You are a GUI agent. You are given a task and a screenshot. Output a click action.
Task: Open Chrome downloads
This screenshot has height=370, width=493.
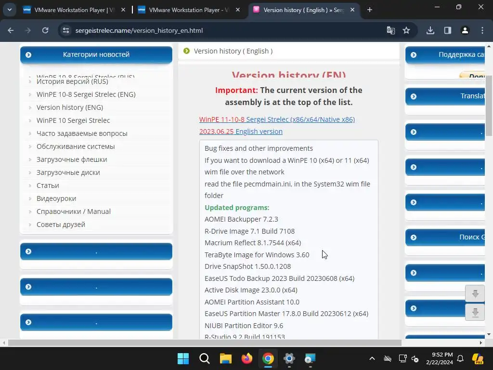tap(430, 30)
